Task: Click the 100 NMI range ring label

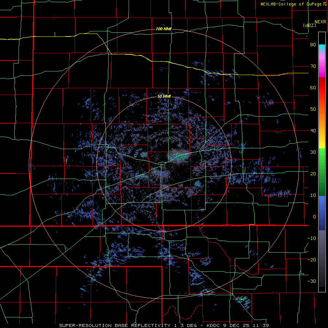Action: [164, 29]
